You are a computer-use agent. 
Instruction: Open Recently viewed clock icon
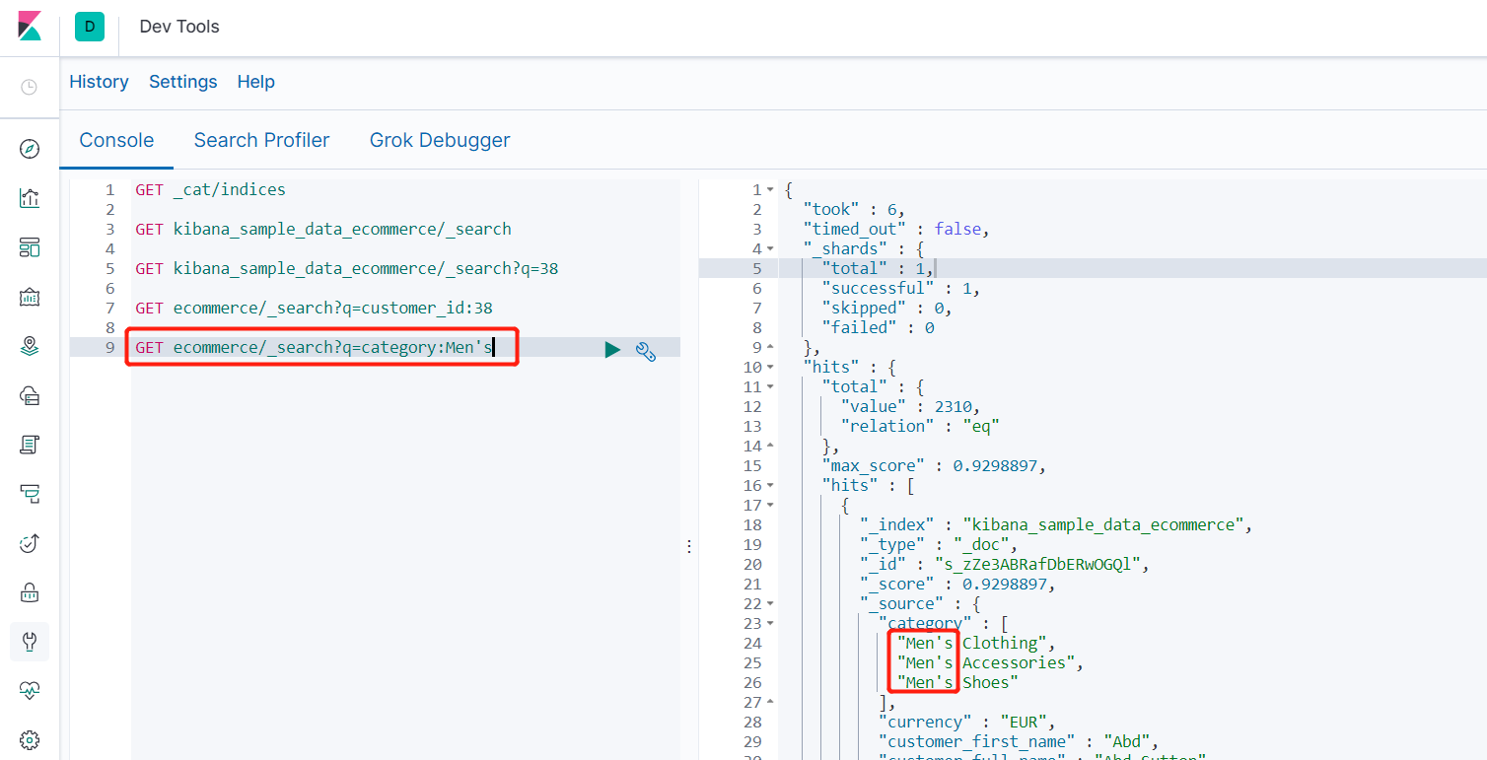[30, 88]
